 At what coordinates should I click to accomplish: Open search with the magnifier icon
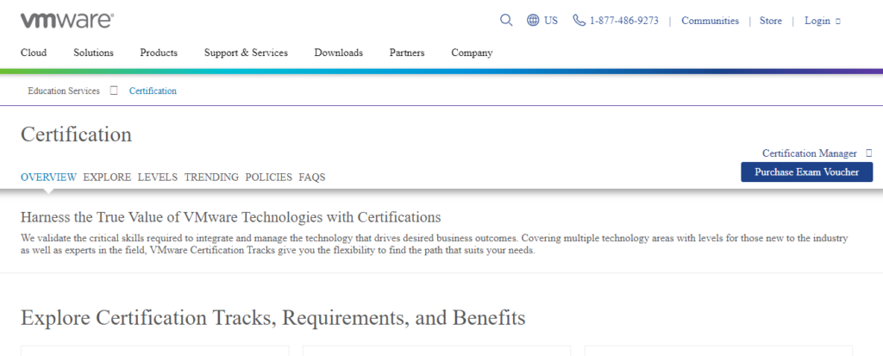pyautogui.click(x=506, y=20)
